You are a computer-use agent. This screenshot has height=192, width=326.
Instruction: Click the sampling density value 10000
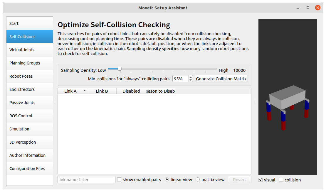[239, 70]
